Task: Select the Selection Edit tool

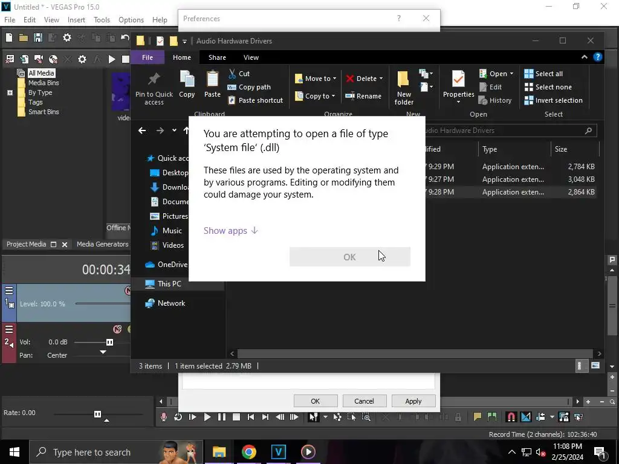Action: pos(351,417)
